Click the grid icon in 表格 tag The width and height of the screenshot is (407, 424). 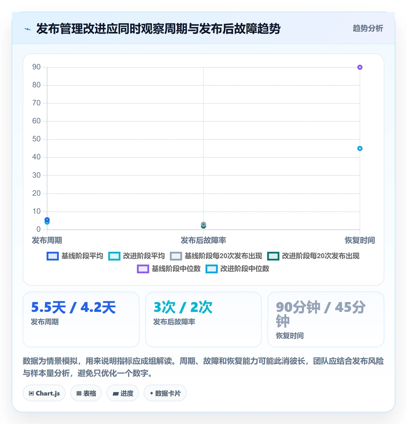[x=79, y=394]
